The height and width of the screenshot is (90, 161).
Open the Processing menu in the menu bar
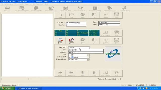click(x=19, y=4)
